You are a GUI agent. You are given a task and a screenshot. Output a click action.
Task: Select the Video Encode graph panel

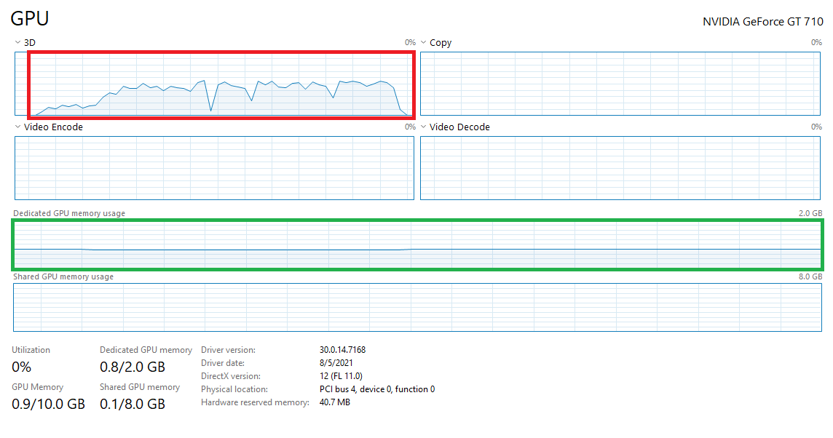(x=214, y=168)
